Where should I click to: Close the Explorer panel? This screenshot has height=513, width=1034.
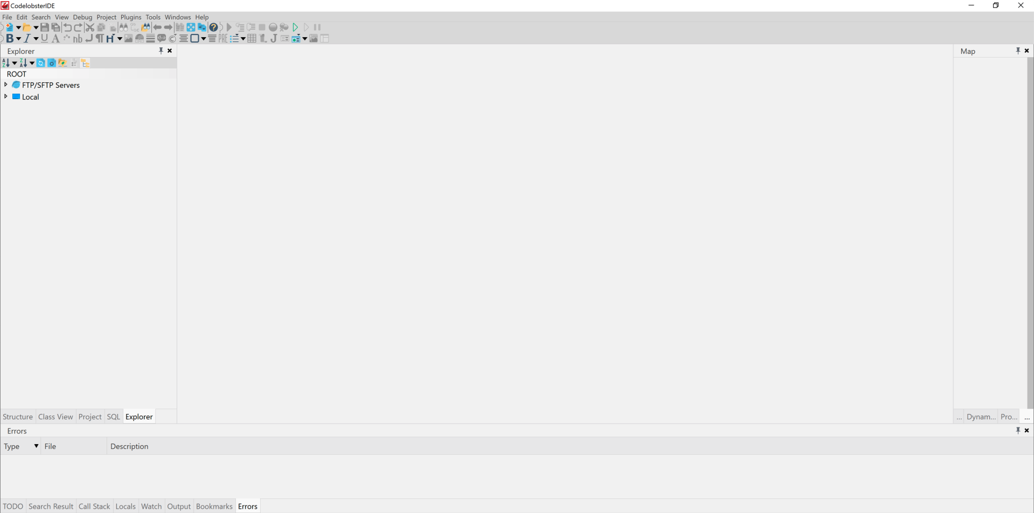(170, 51)
